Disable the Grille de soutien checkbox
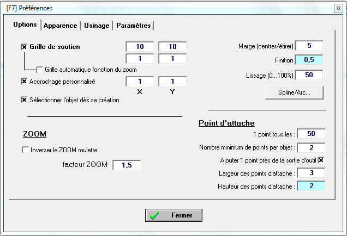Screen dimensions: 347x236 pyautogui.click(x=24, y=47)
